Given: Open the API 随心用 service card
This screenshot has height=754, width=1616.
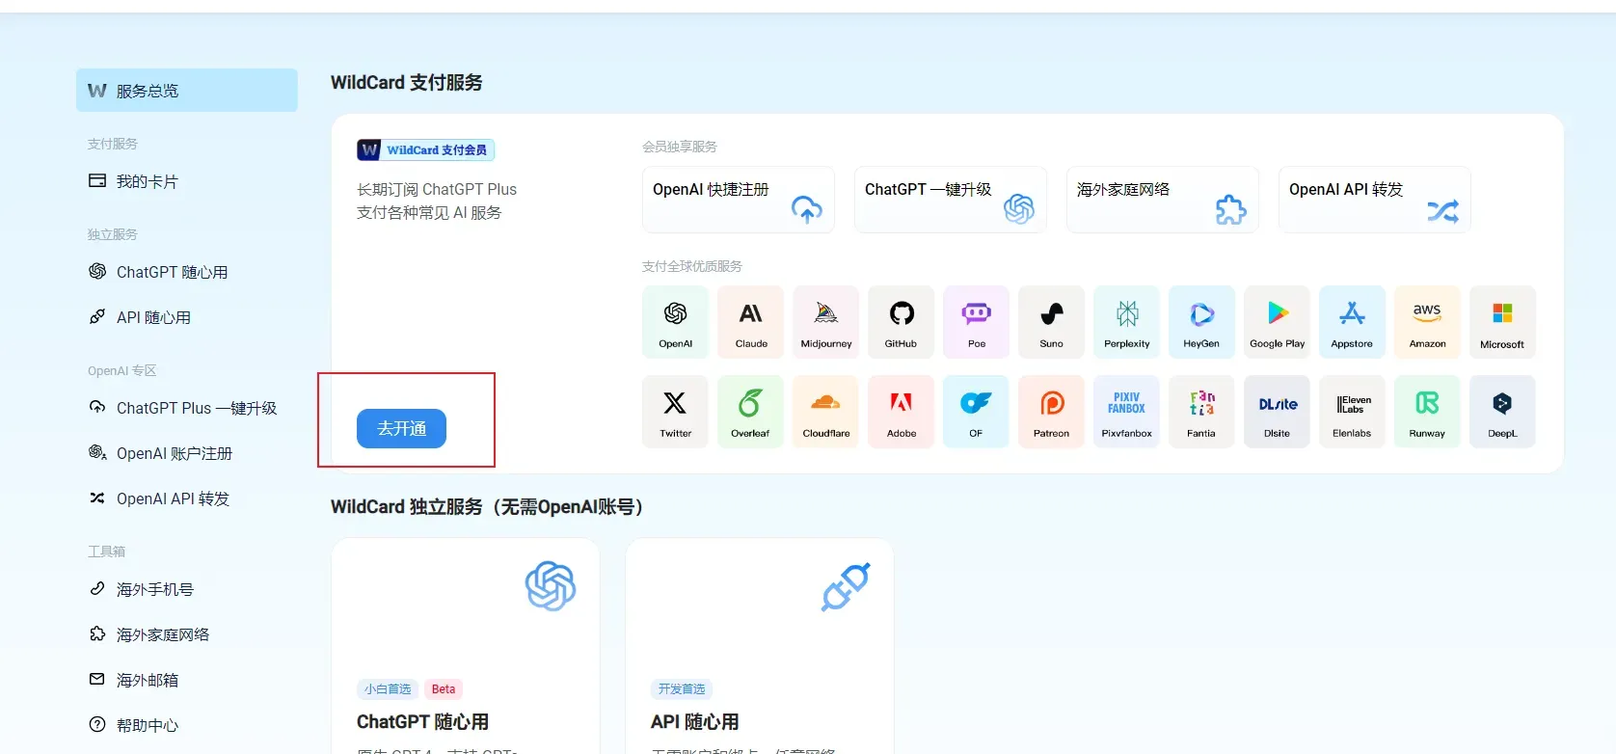Looking at the screenshot, I should pyautogui.click(x=760, y=646).
